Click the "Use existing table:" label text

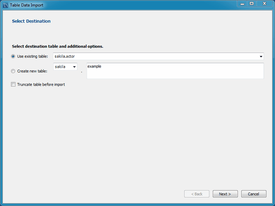tap(32, 56)
